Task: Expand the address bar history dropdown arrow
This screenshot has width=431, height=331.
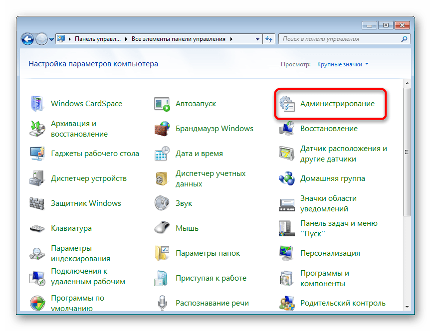Action: [257, 39]
